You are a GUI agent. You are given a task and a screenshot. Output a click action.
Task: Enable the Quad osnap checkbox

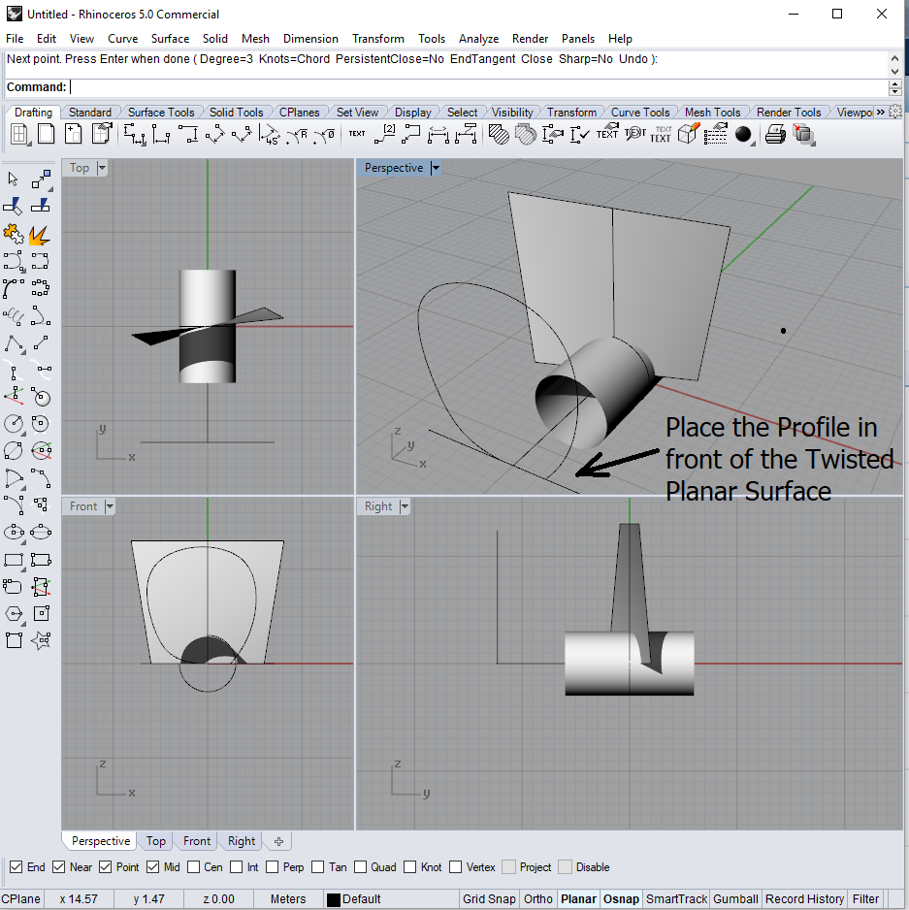361,867
